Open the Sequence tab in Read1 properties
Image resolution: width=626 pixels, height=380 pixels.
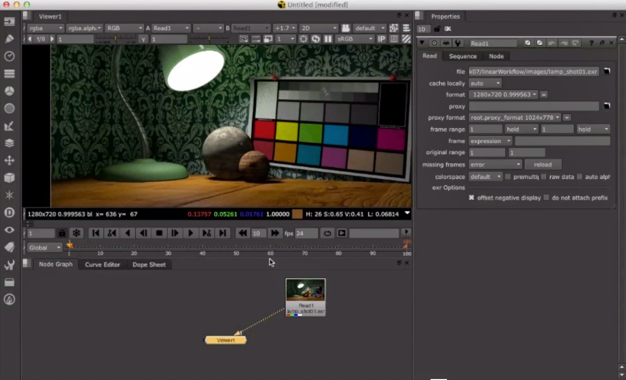point(463,56)
